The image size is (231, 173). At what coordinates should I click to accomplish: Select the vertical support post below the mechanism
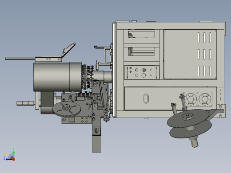point(96,143)
